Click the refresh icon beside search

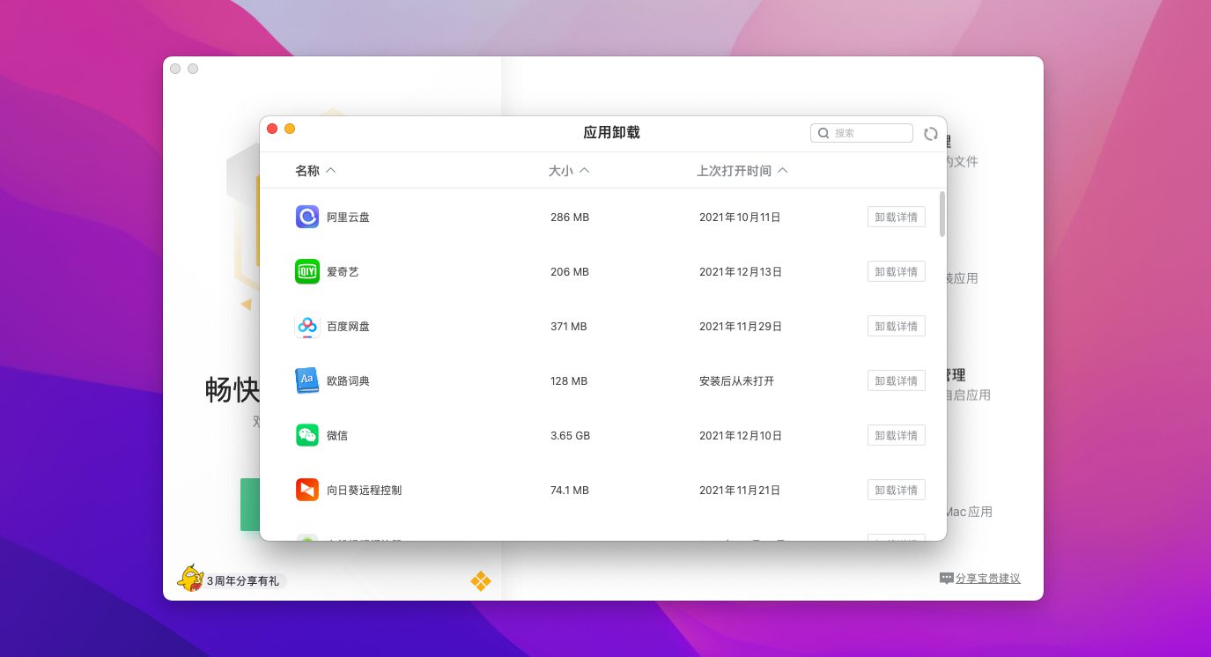pos(930,134)
